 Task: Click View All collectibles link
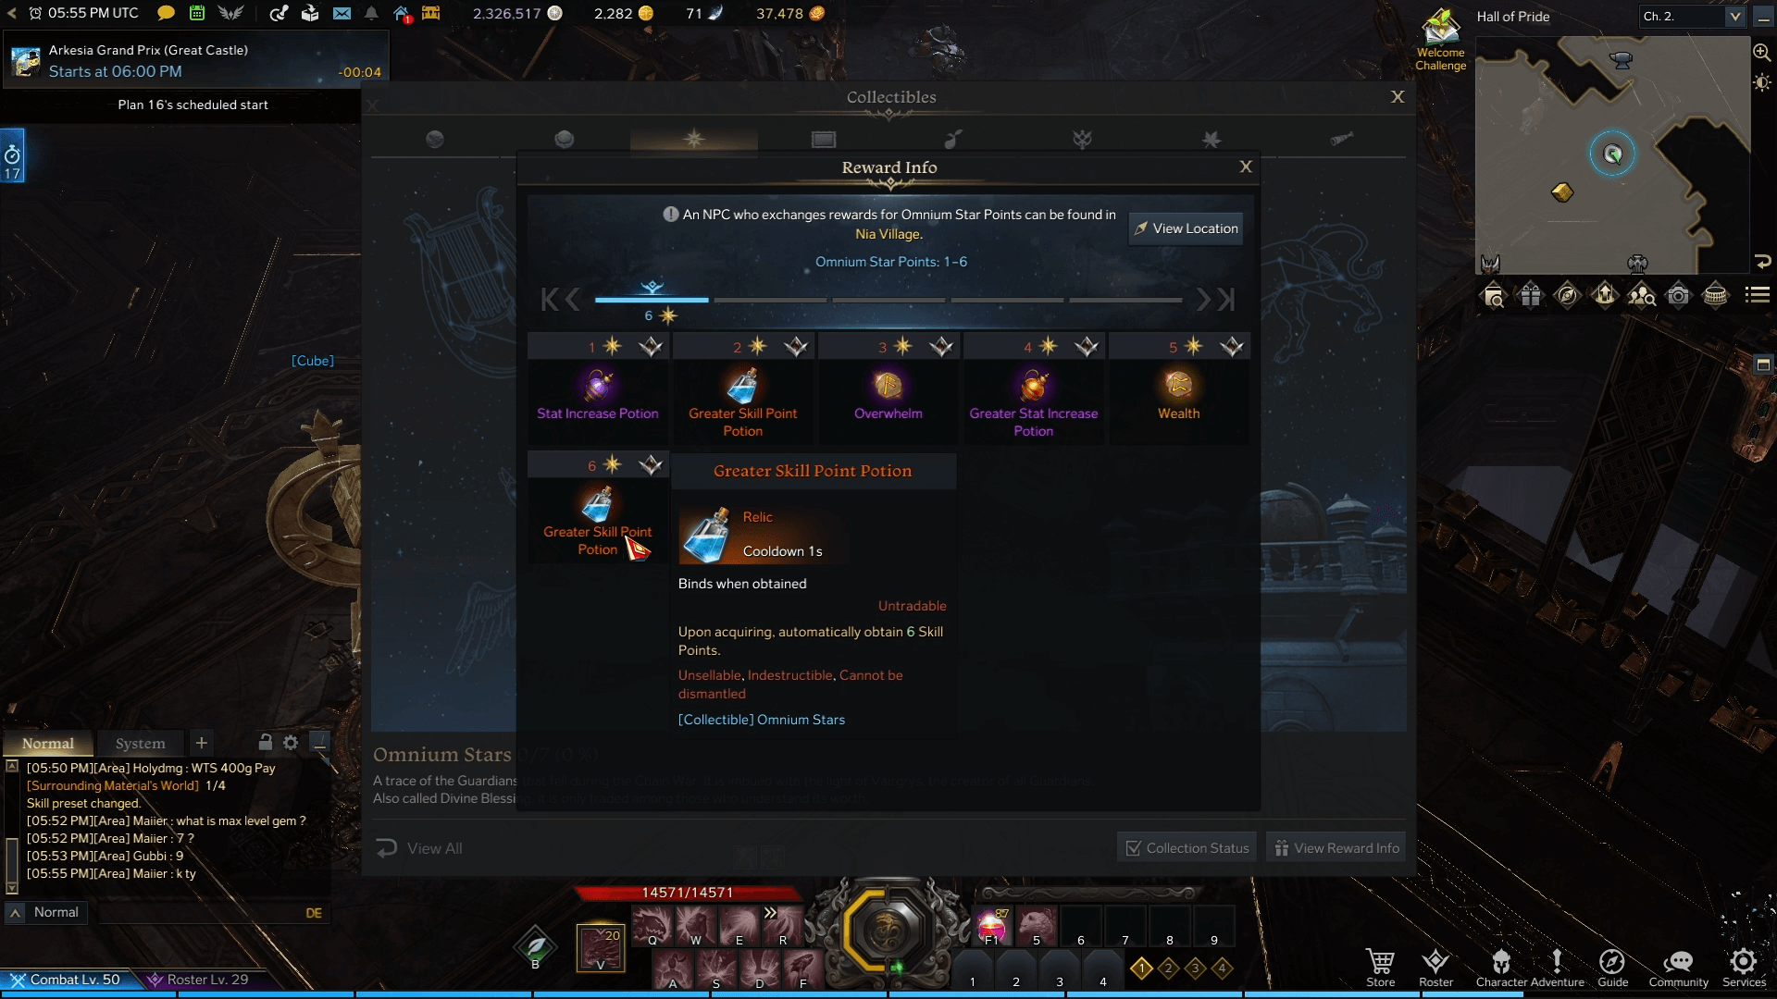(434, 846)
